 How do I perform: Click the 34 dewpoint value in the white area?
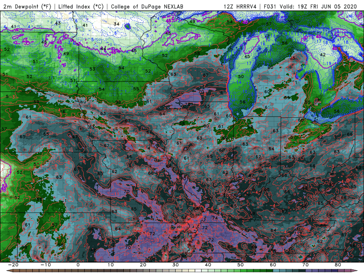116,24
